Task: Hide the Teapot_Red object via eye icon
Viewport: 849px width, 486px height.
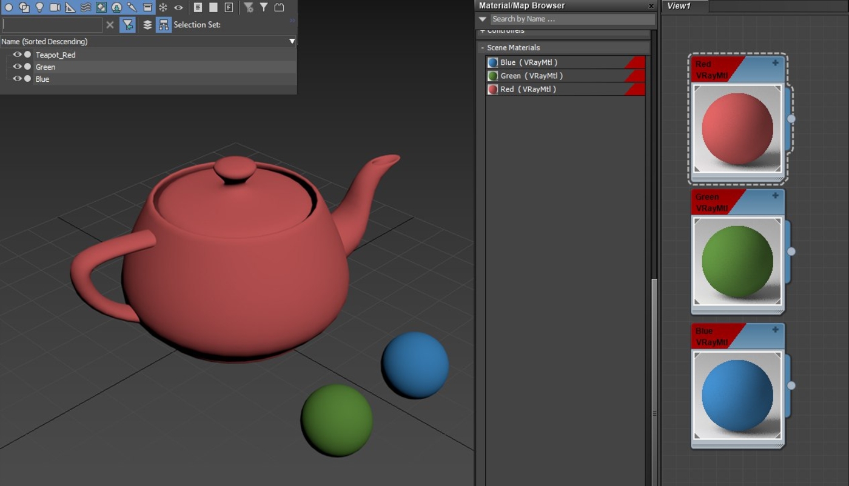Action: (x=17, y=55)
